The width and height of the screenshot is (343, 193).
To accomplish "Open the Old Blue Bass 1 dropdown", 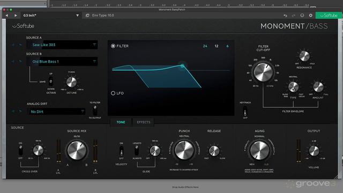I will (x=62, y=62).
